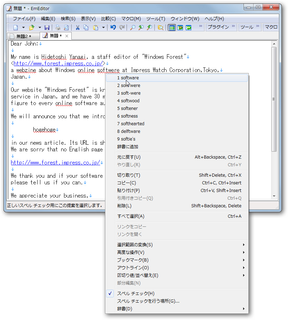Select すべて選択(A) in context menu
Image resolution: width=288 pixels, height=320 pixels.
pos(177,216)
